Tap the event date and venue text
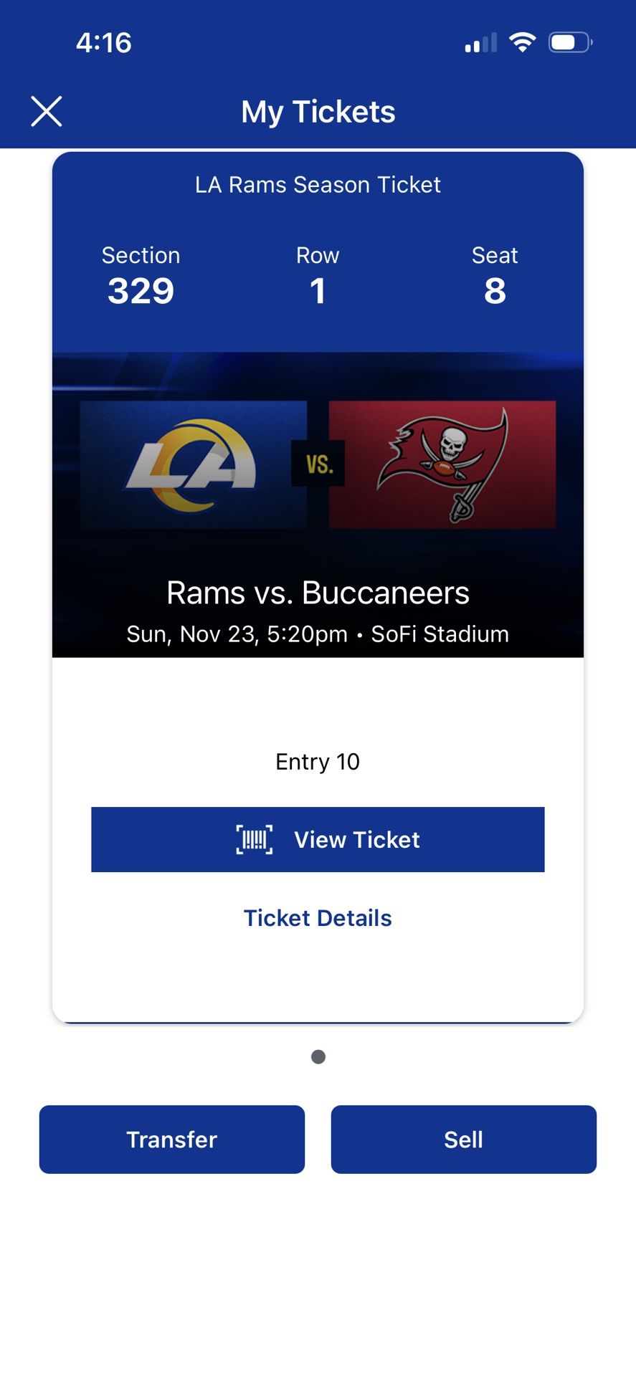Viewport: 636px width, 1376px height. (x=318, y=634)
